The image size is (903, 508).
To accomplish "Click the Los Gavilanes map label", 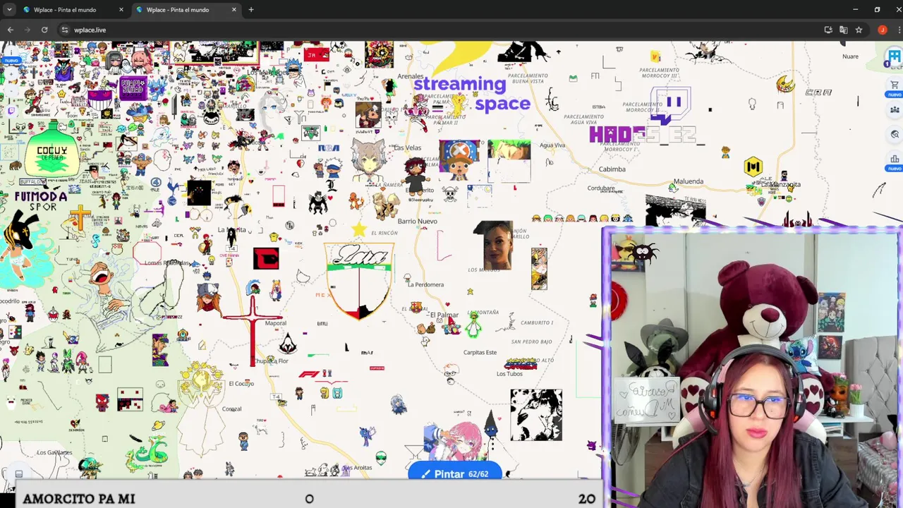I will pyautogui.click(x=54, y=452).
